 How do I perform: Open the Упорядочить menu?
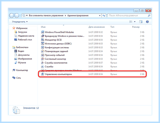click(20, 22)
